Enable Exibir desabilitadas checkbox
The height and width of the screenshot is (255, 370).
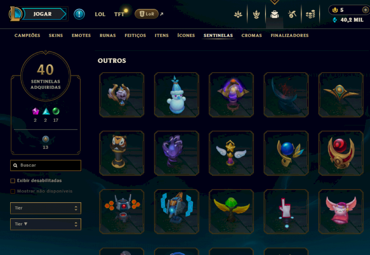[x=13, y=181]
